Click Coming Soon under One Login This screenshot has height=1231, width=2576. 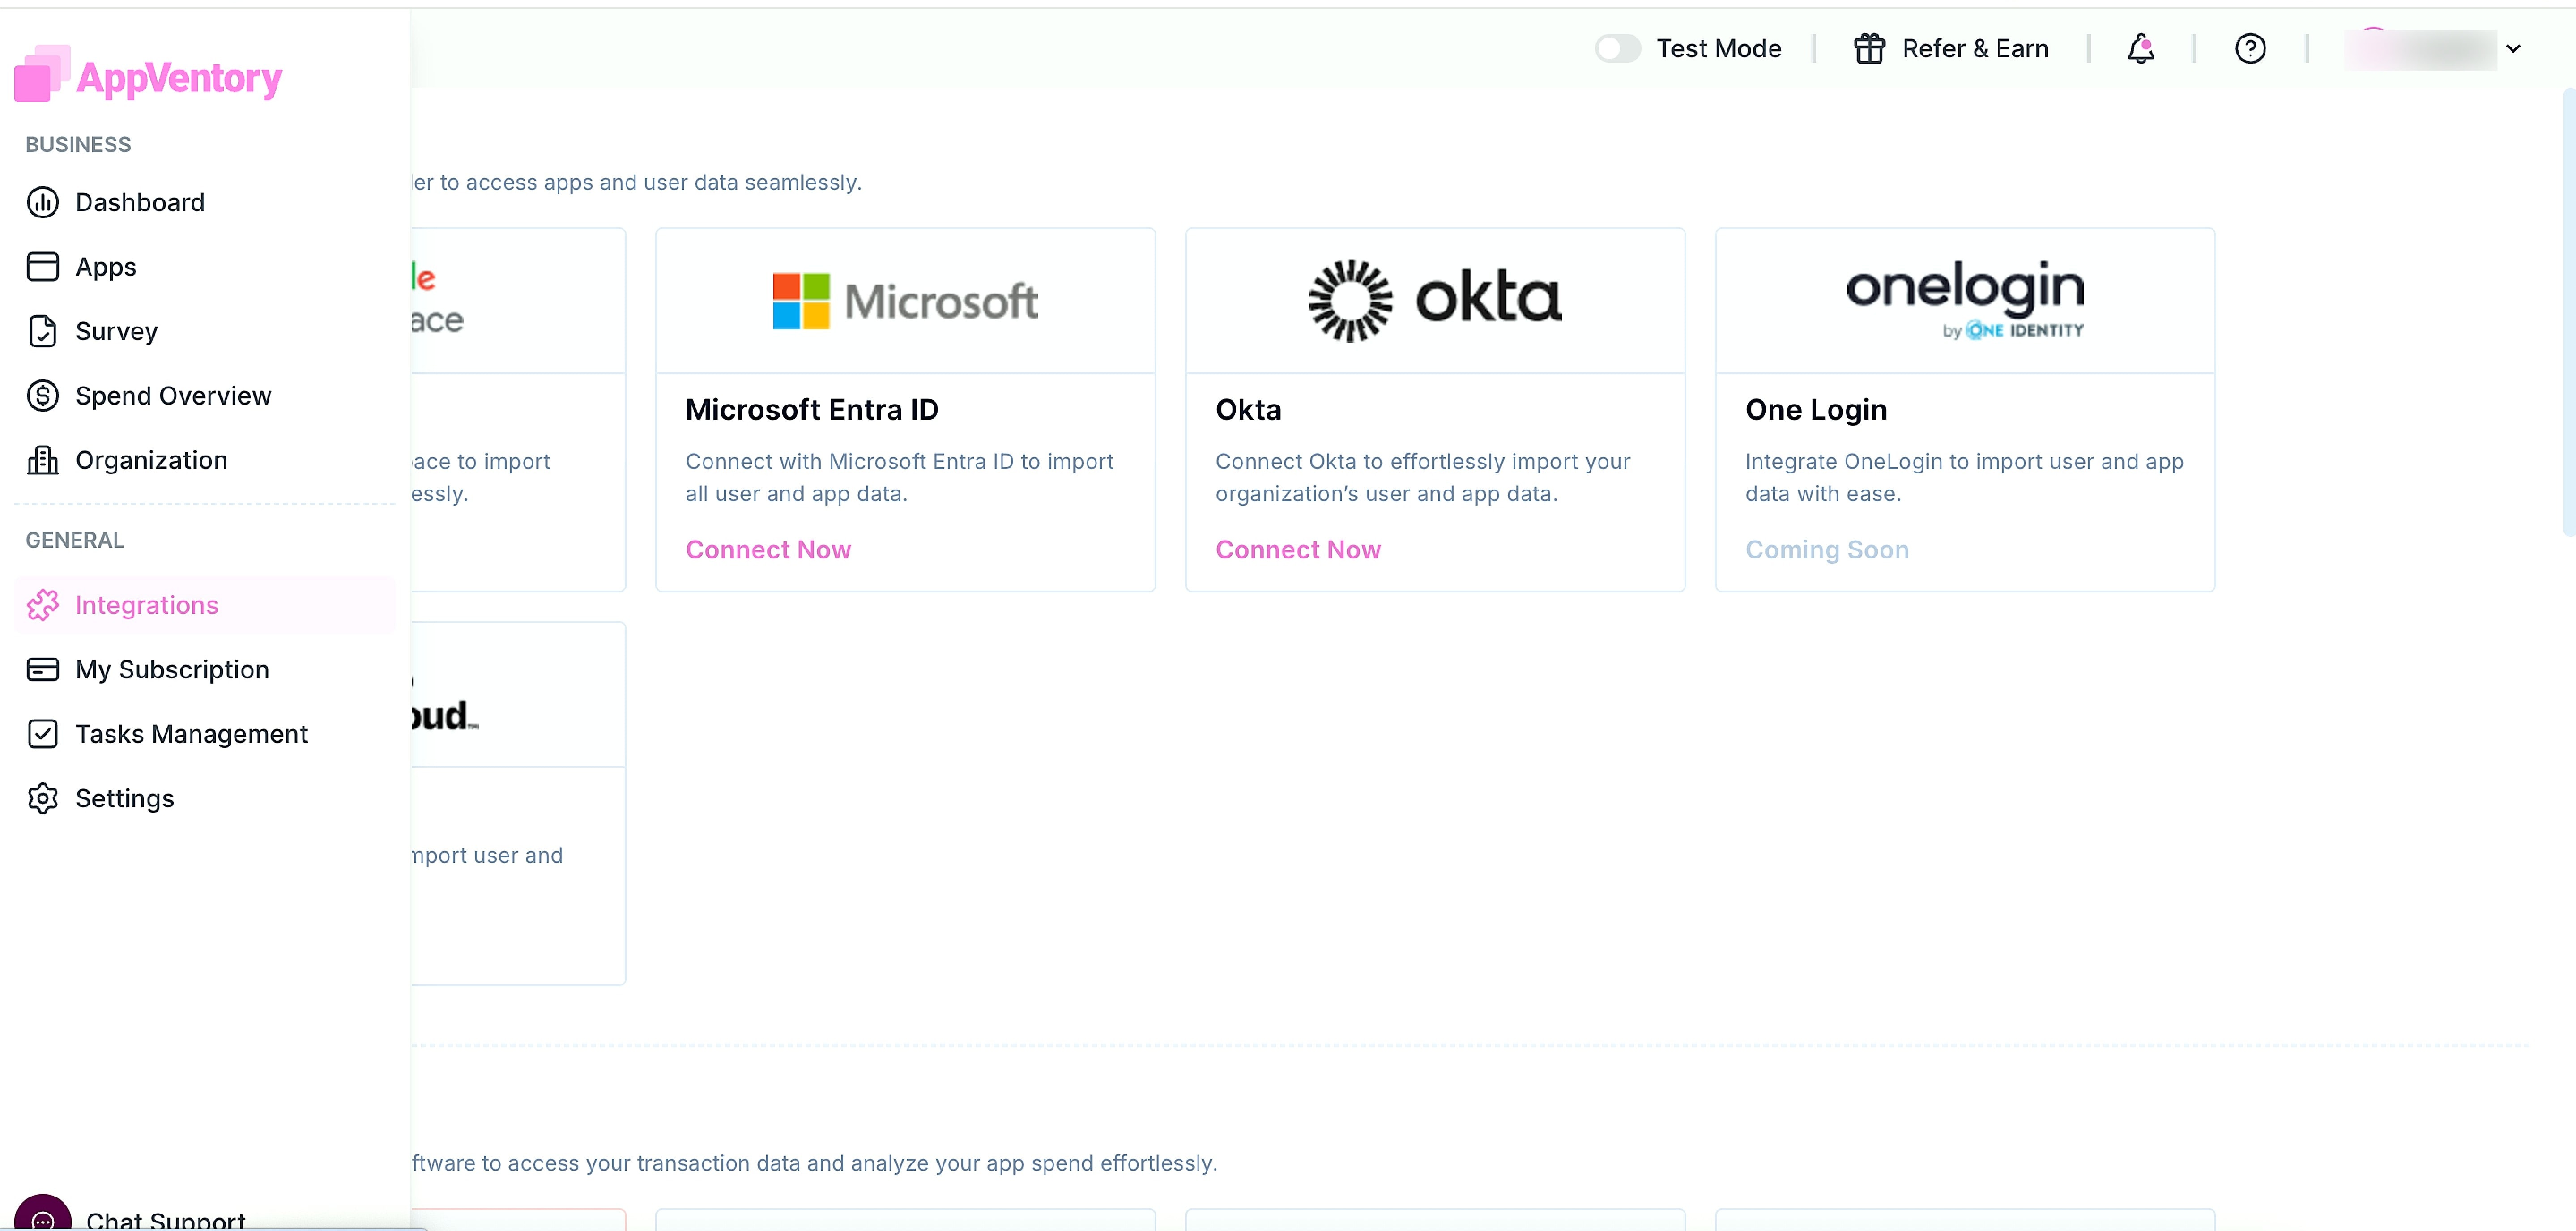point(1827,550)
